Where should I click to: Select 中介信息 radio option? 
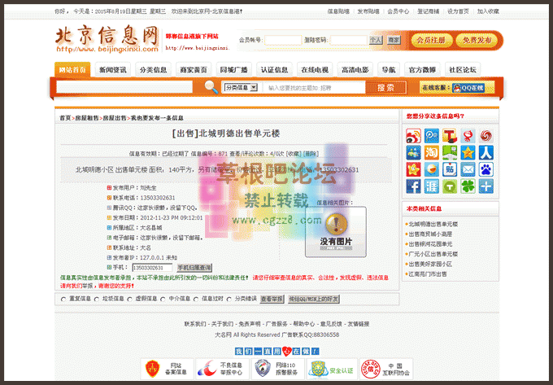[163, 300]
